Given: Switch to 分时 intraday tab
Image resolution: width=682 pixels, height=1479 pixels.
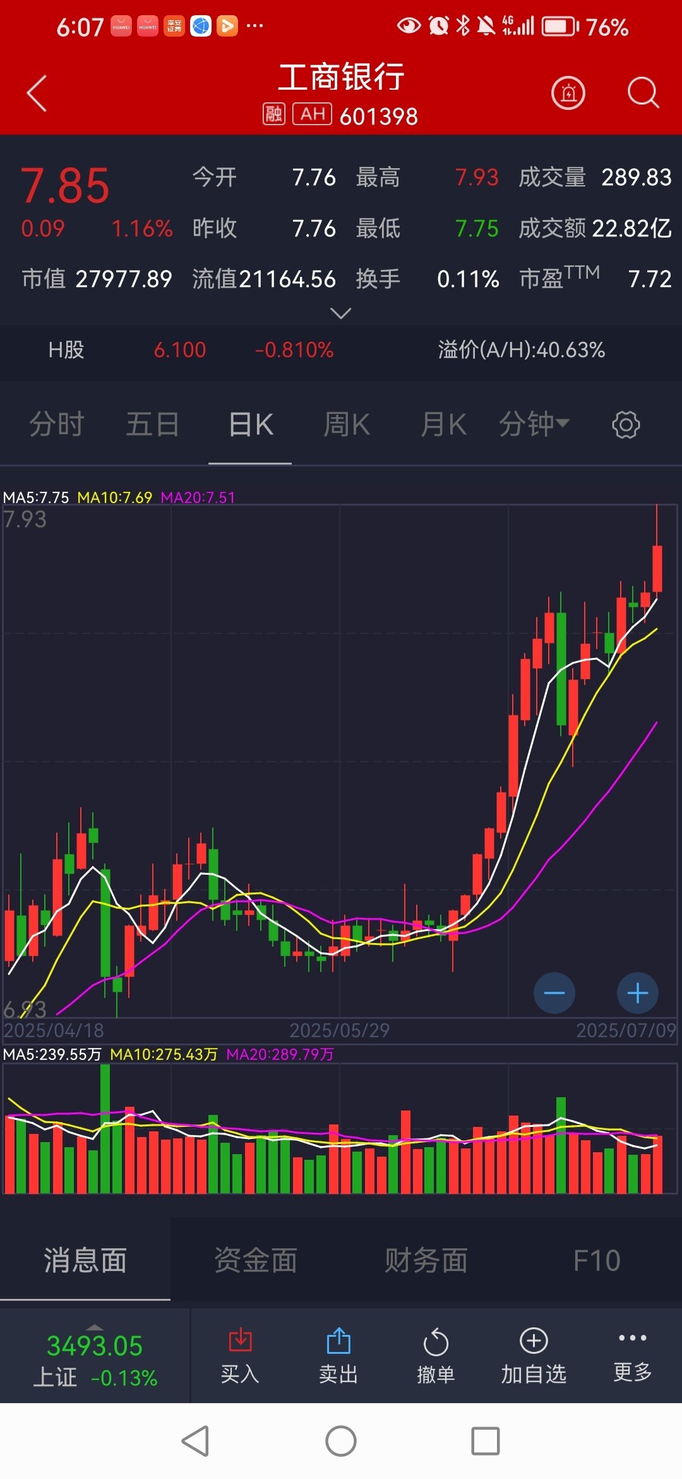Looking at the screenshot, I should coord(57,424).
